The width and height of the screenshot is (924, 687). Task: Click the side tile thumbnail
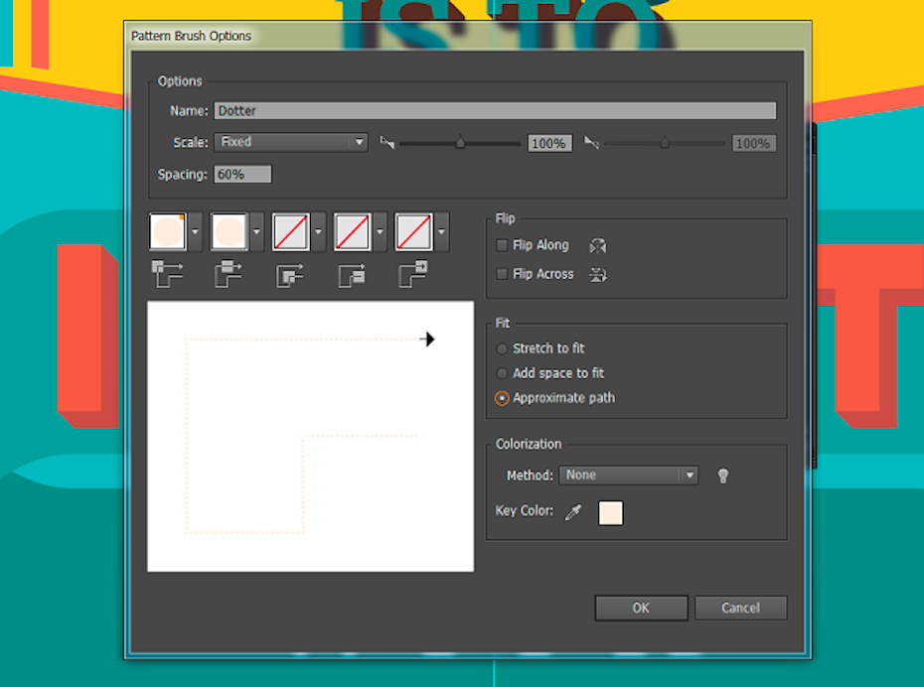(229, 232)
